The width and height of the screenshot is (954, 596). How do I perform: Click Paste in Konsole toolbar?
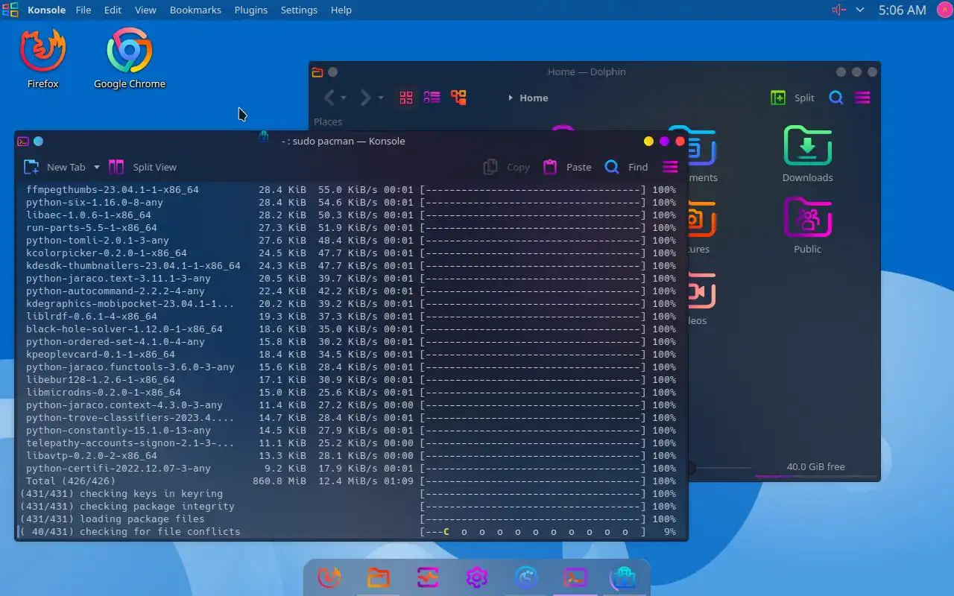click(x=567, y=167)
